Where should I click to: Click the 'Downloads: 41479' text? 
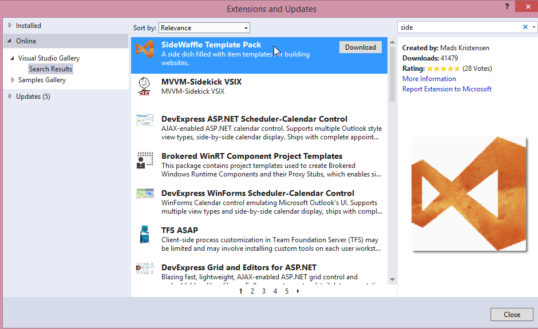pos(430,58)
